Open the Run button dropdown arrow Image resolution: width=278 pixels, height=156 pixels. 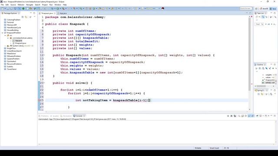[x=60, y=9]
